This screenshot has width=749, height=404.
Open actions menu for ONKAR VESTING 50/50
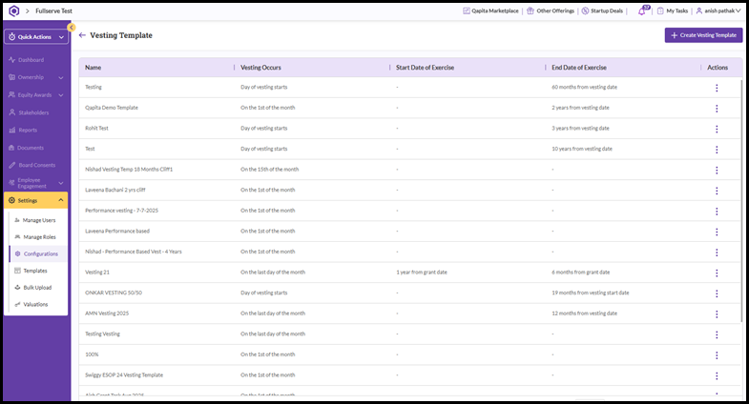click(717, 293)
